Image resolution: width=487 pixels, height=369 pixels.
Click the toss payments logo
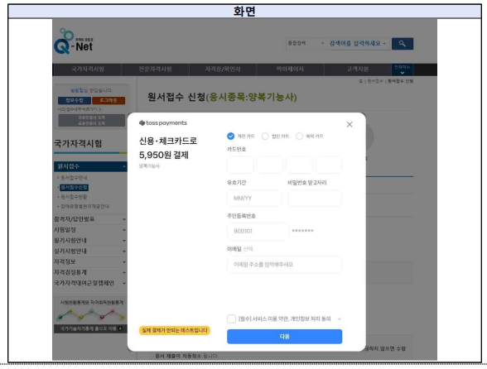[x=163, y=123]
